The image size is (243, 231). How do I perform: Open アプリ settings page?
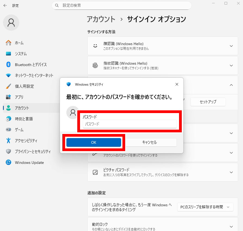pyautogui.click(x=19, y=97)
